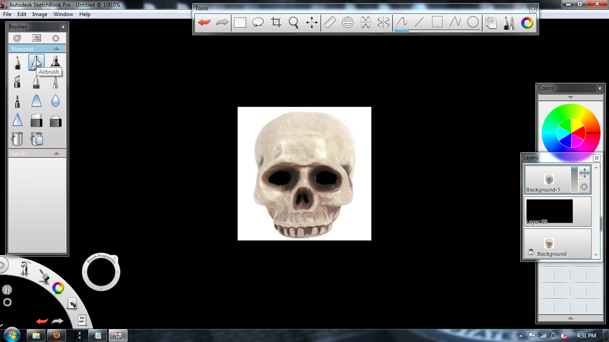Expand the Colors panel top arrow

pos(570,97)
